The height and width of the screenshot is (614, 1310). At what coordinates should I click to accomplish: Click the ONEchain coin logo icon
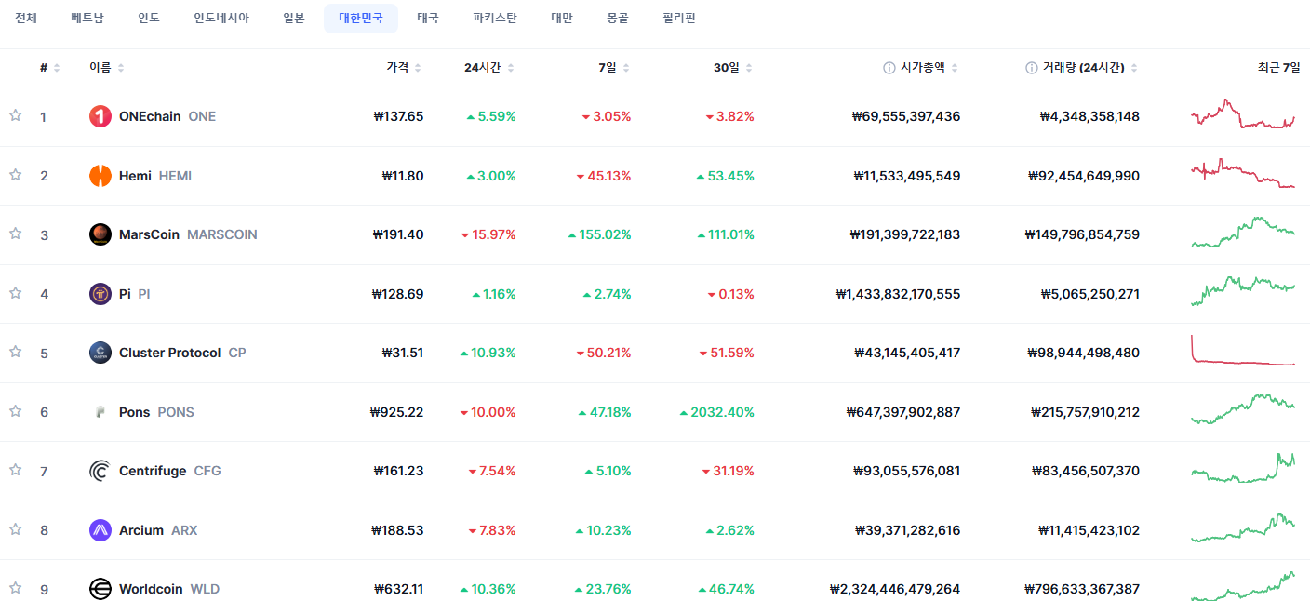click(100, 116)
